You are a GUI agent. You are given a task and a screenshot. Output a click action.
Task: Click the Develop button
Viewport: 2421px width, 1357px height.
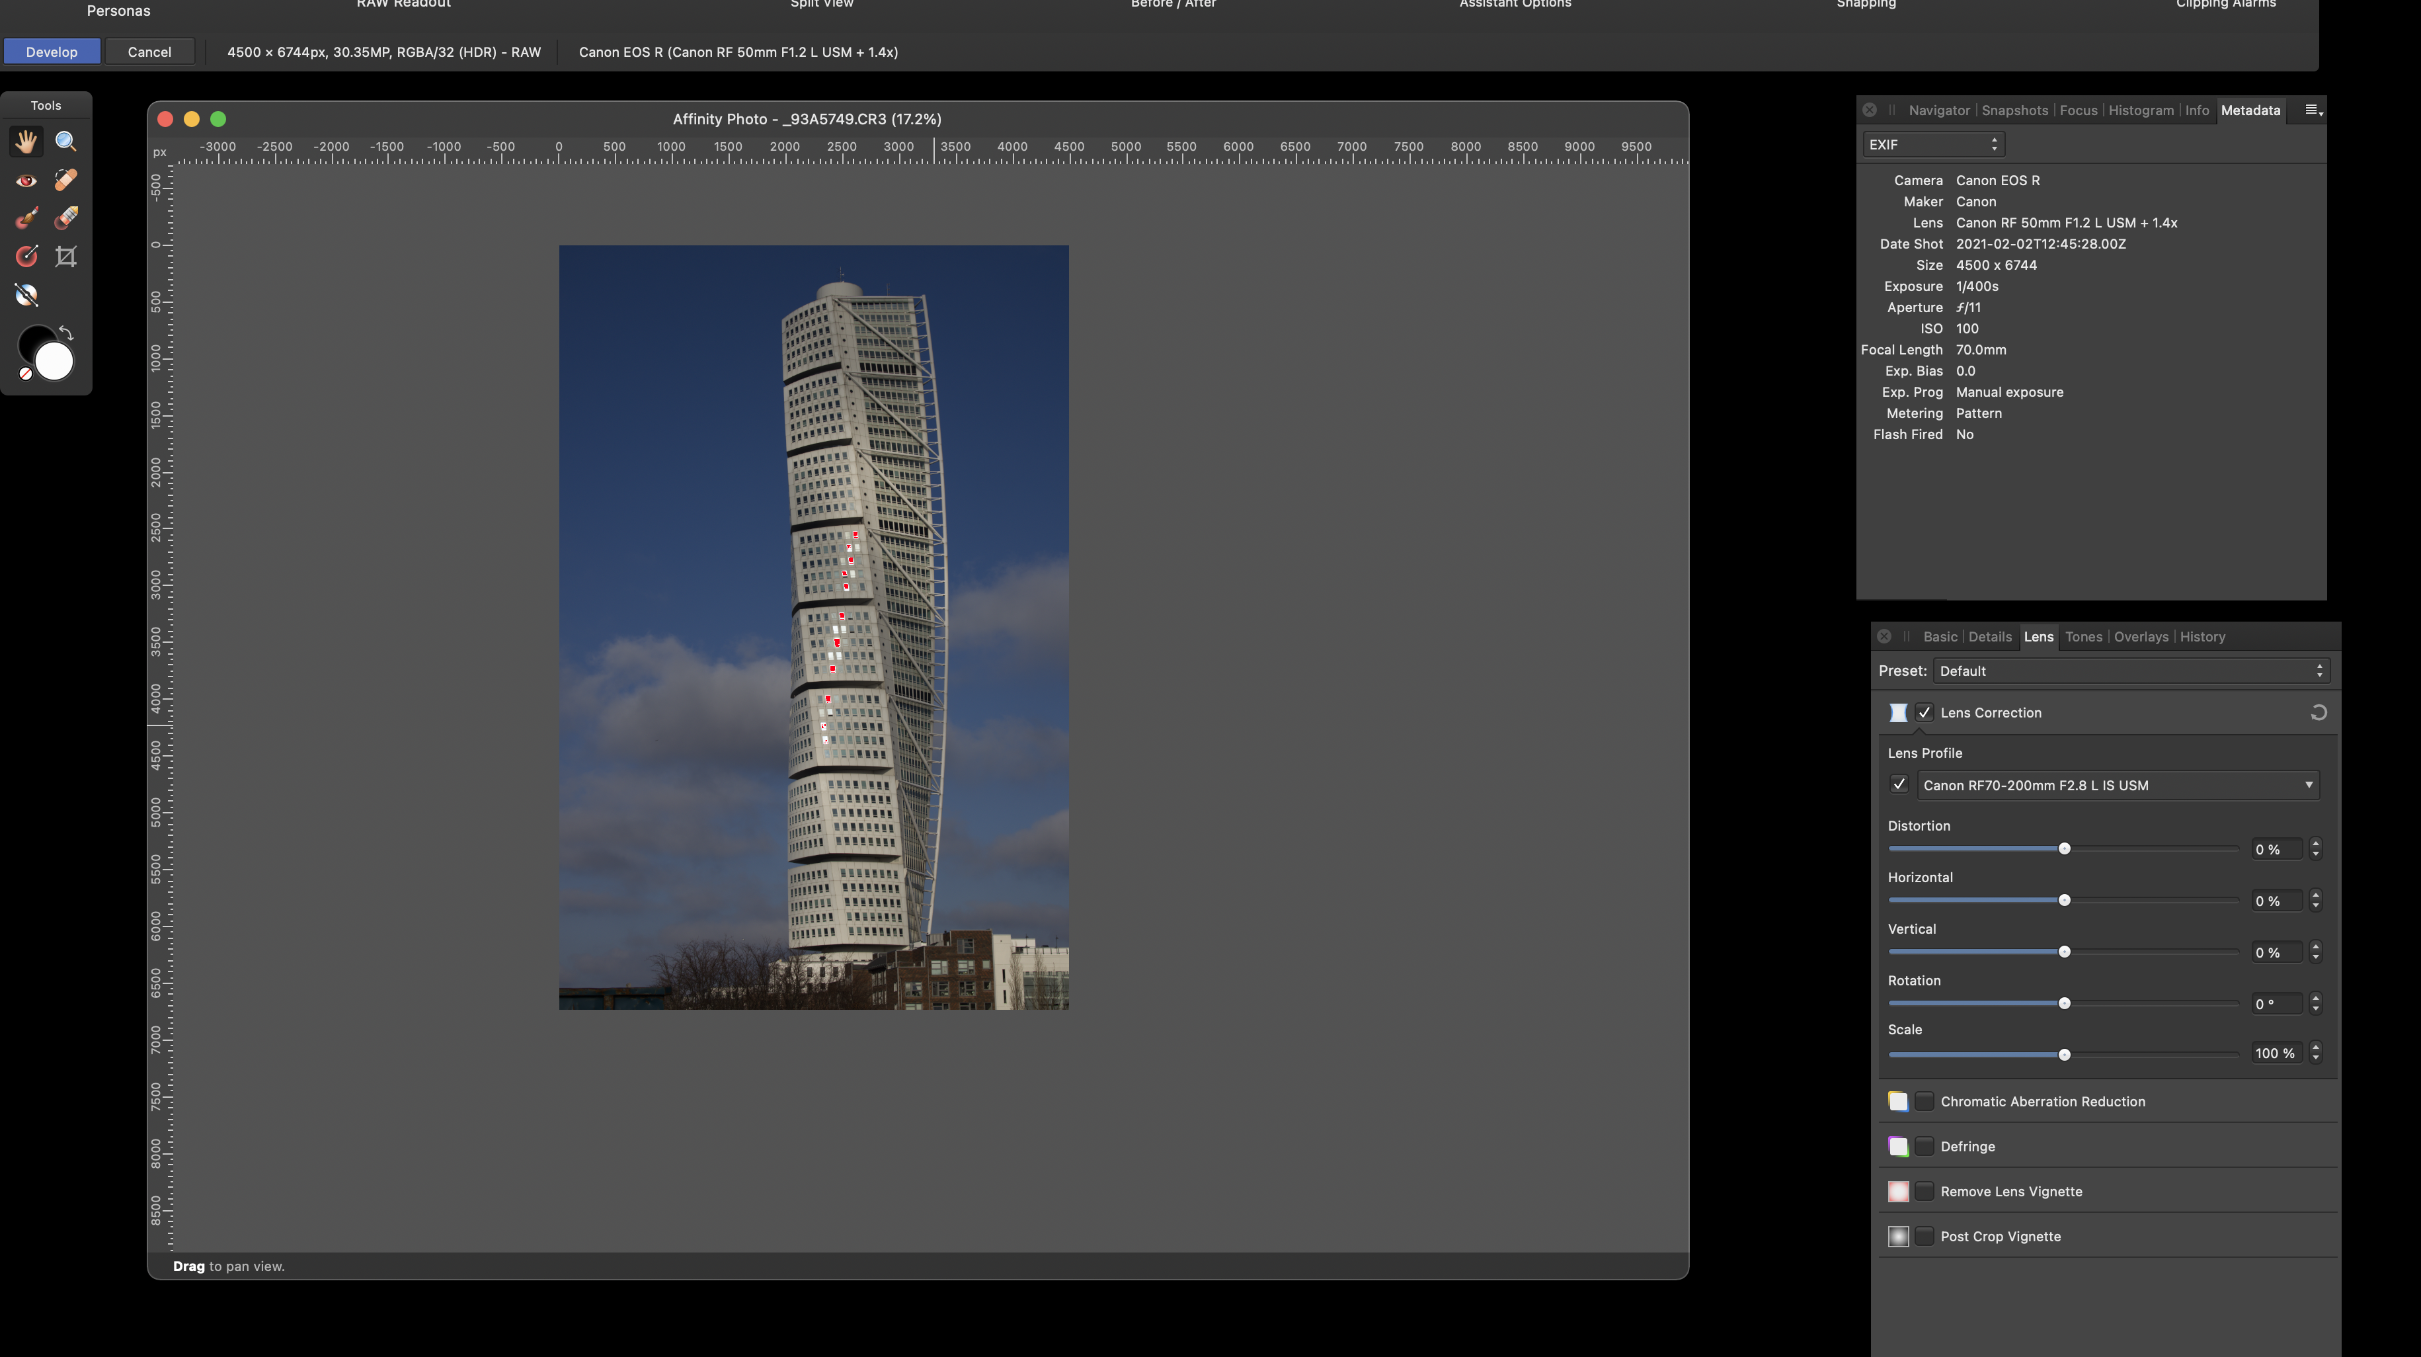52,52
